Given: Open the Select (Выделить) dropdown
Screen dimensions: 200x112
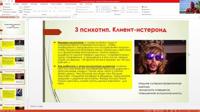Looking at the screenshot, I should pos(146,12).
